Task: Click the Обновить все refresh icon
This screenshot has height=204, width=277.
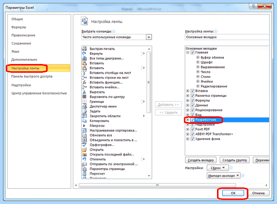Action: [x=84, y=135]
